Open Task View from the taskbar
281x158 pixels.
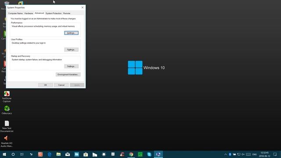(22, 154)
